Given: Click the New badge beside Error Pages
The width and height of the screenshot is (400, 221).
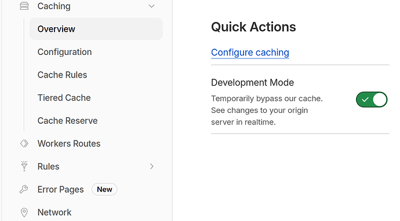Looking at the screenshot, I should click(104, 189).
